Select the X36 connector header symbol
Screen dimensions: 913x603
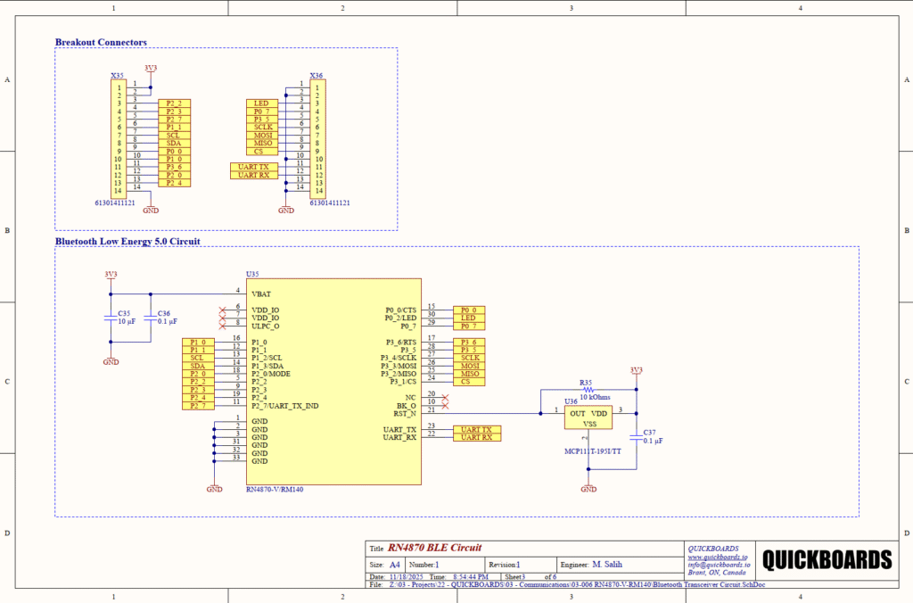(317, 138)
